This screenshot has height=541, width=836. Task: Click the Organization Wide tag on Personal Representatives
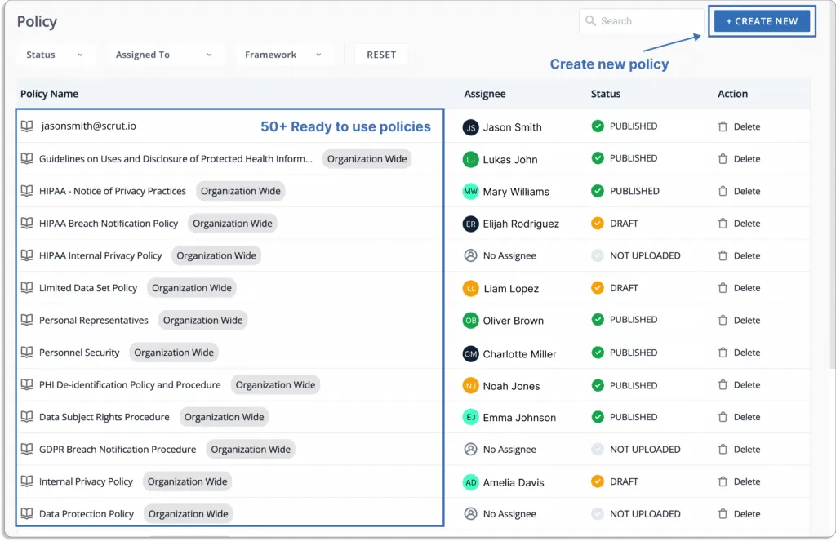click(202, 320)
